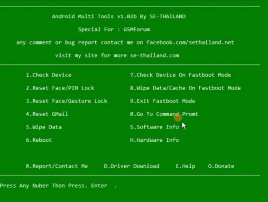Select the '1.Check Device' option

click(49, 75)
